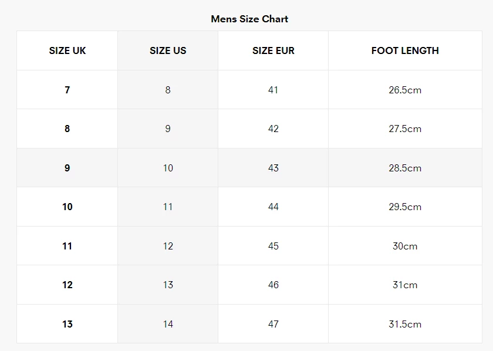Click the 26.5cm foot length cell
The width and height of the screenshot is (493, 351).
click(405, 90)
